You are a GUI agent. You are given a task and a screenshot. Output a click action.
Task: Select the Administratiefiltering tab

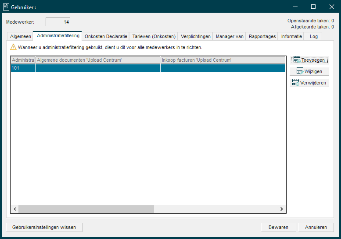(x=57, y=36)
